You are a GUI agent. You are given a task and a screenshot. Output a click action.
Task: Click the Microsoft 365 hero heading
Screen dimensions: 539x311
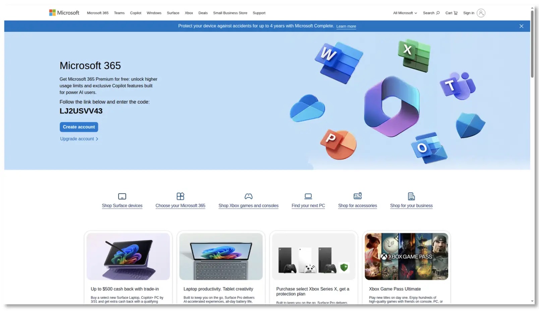tap(90, 66)
